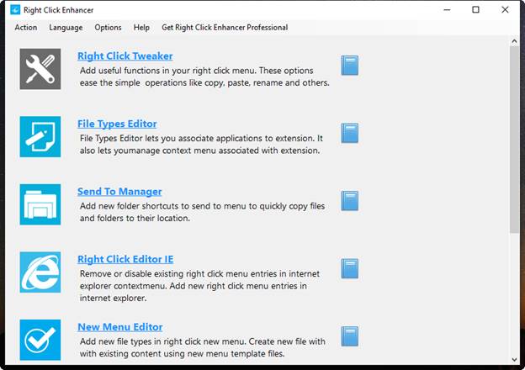Click the scrollbar down arrow

(x=514, y=360)
